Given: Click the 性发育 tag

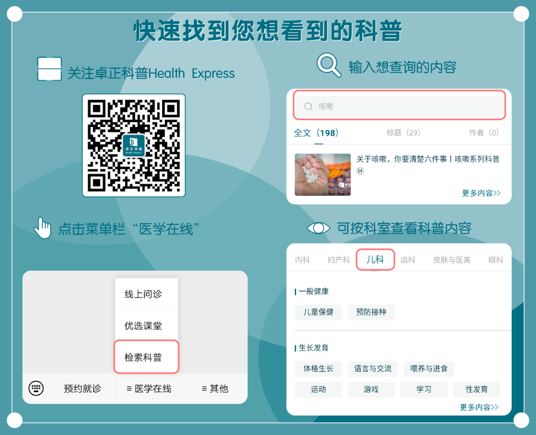Looking at the screenshot, I should pyautogui.click(x=476, y=389).
